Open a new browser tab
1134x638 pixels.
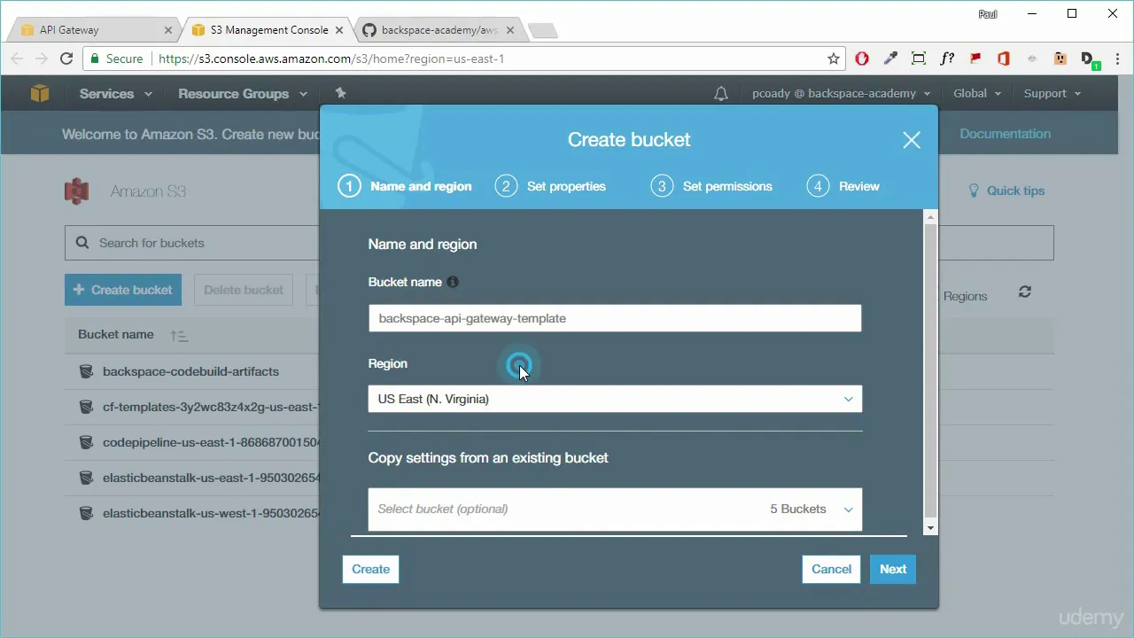pyautogui.click(x=542, y=31)
